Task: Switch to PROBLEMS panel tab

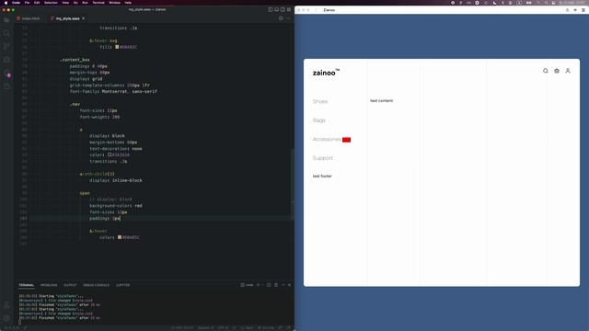Action: (49, 285)
